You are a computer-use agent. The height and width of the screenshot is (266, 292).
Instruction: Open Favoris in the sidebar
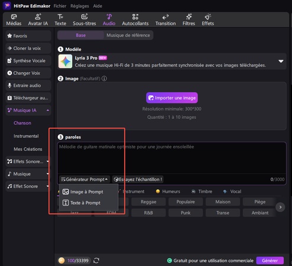(28, 36)
